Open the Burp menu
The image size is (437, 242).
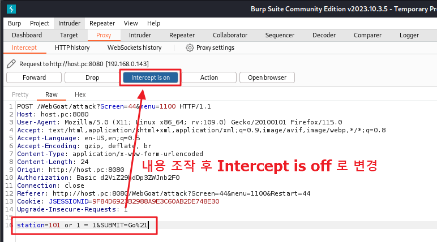pos(15,23)
